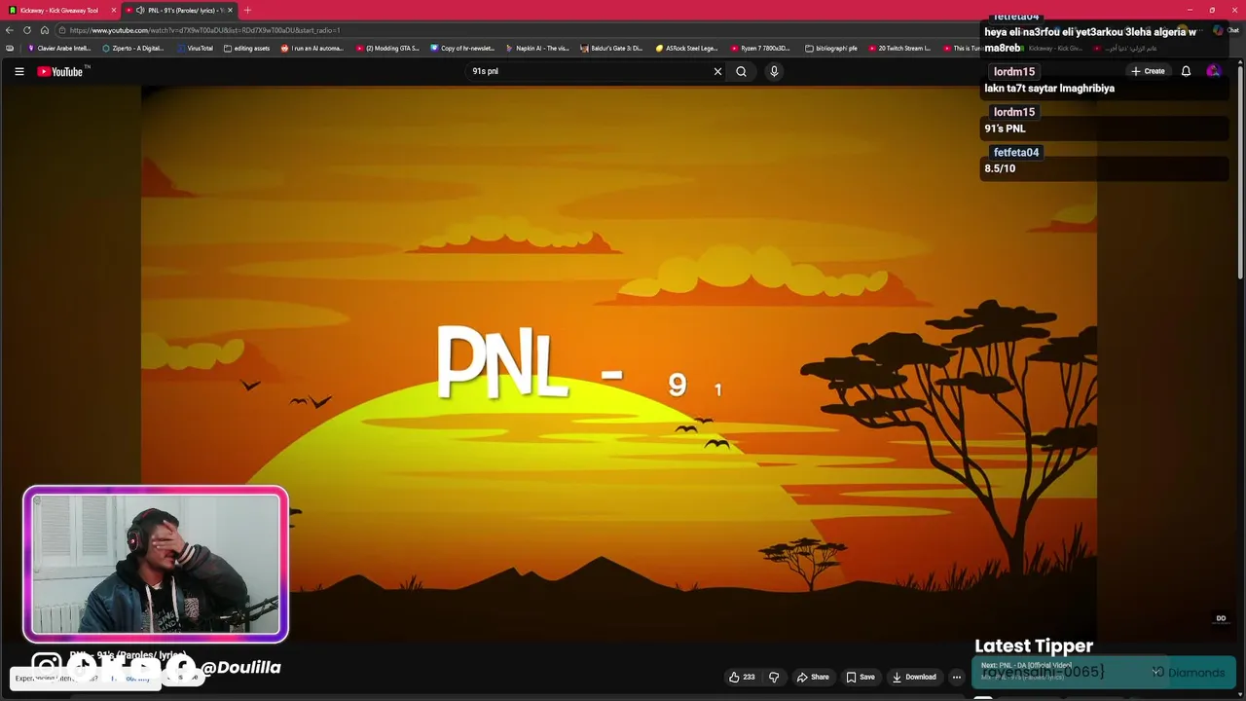
Task: Open the three-dot more actions menu
Action: (957, 677)
